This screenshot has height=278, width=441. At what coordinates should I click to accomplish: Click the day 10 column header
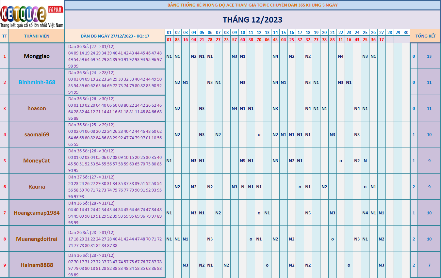click(x=243, y=33)
